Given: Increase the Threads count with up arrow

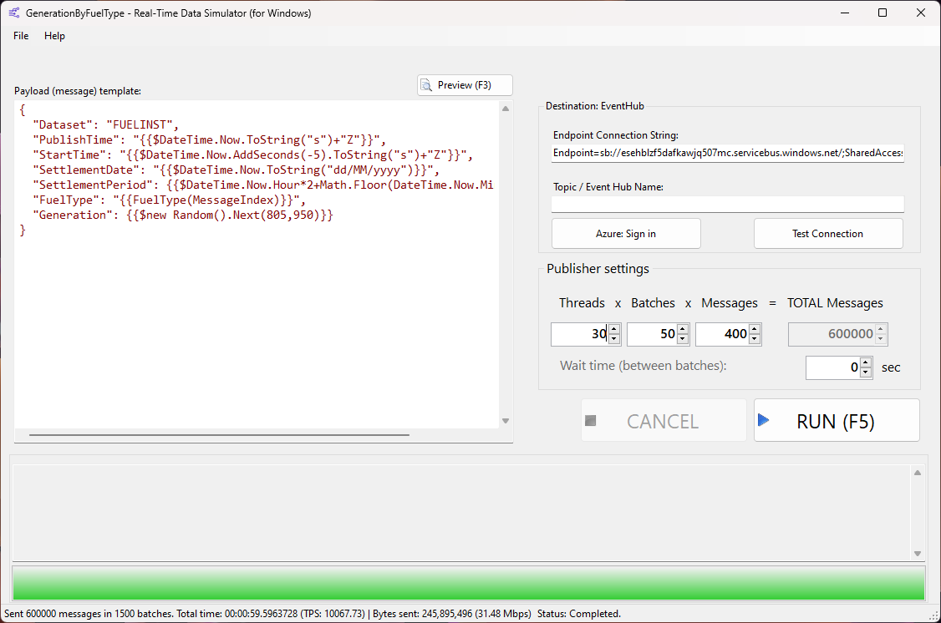Looking at the screenshot, I should click(x=614, y=328).
